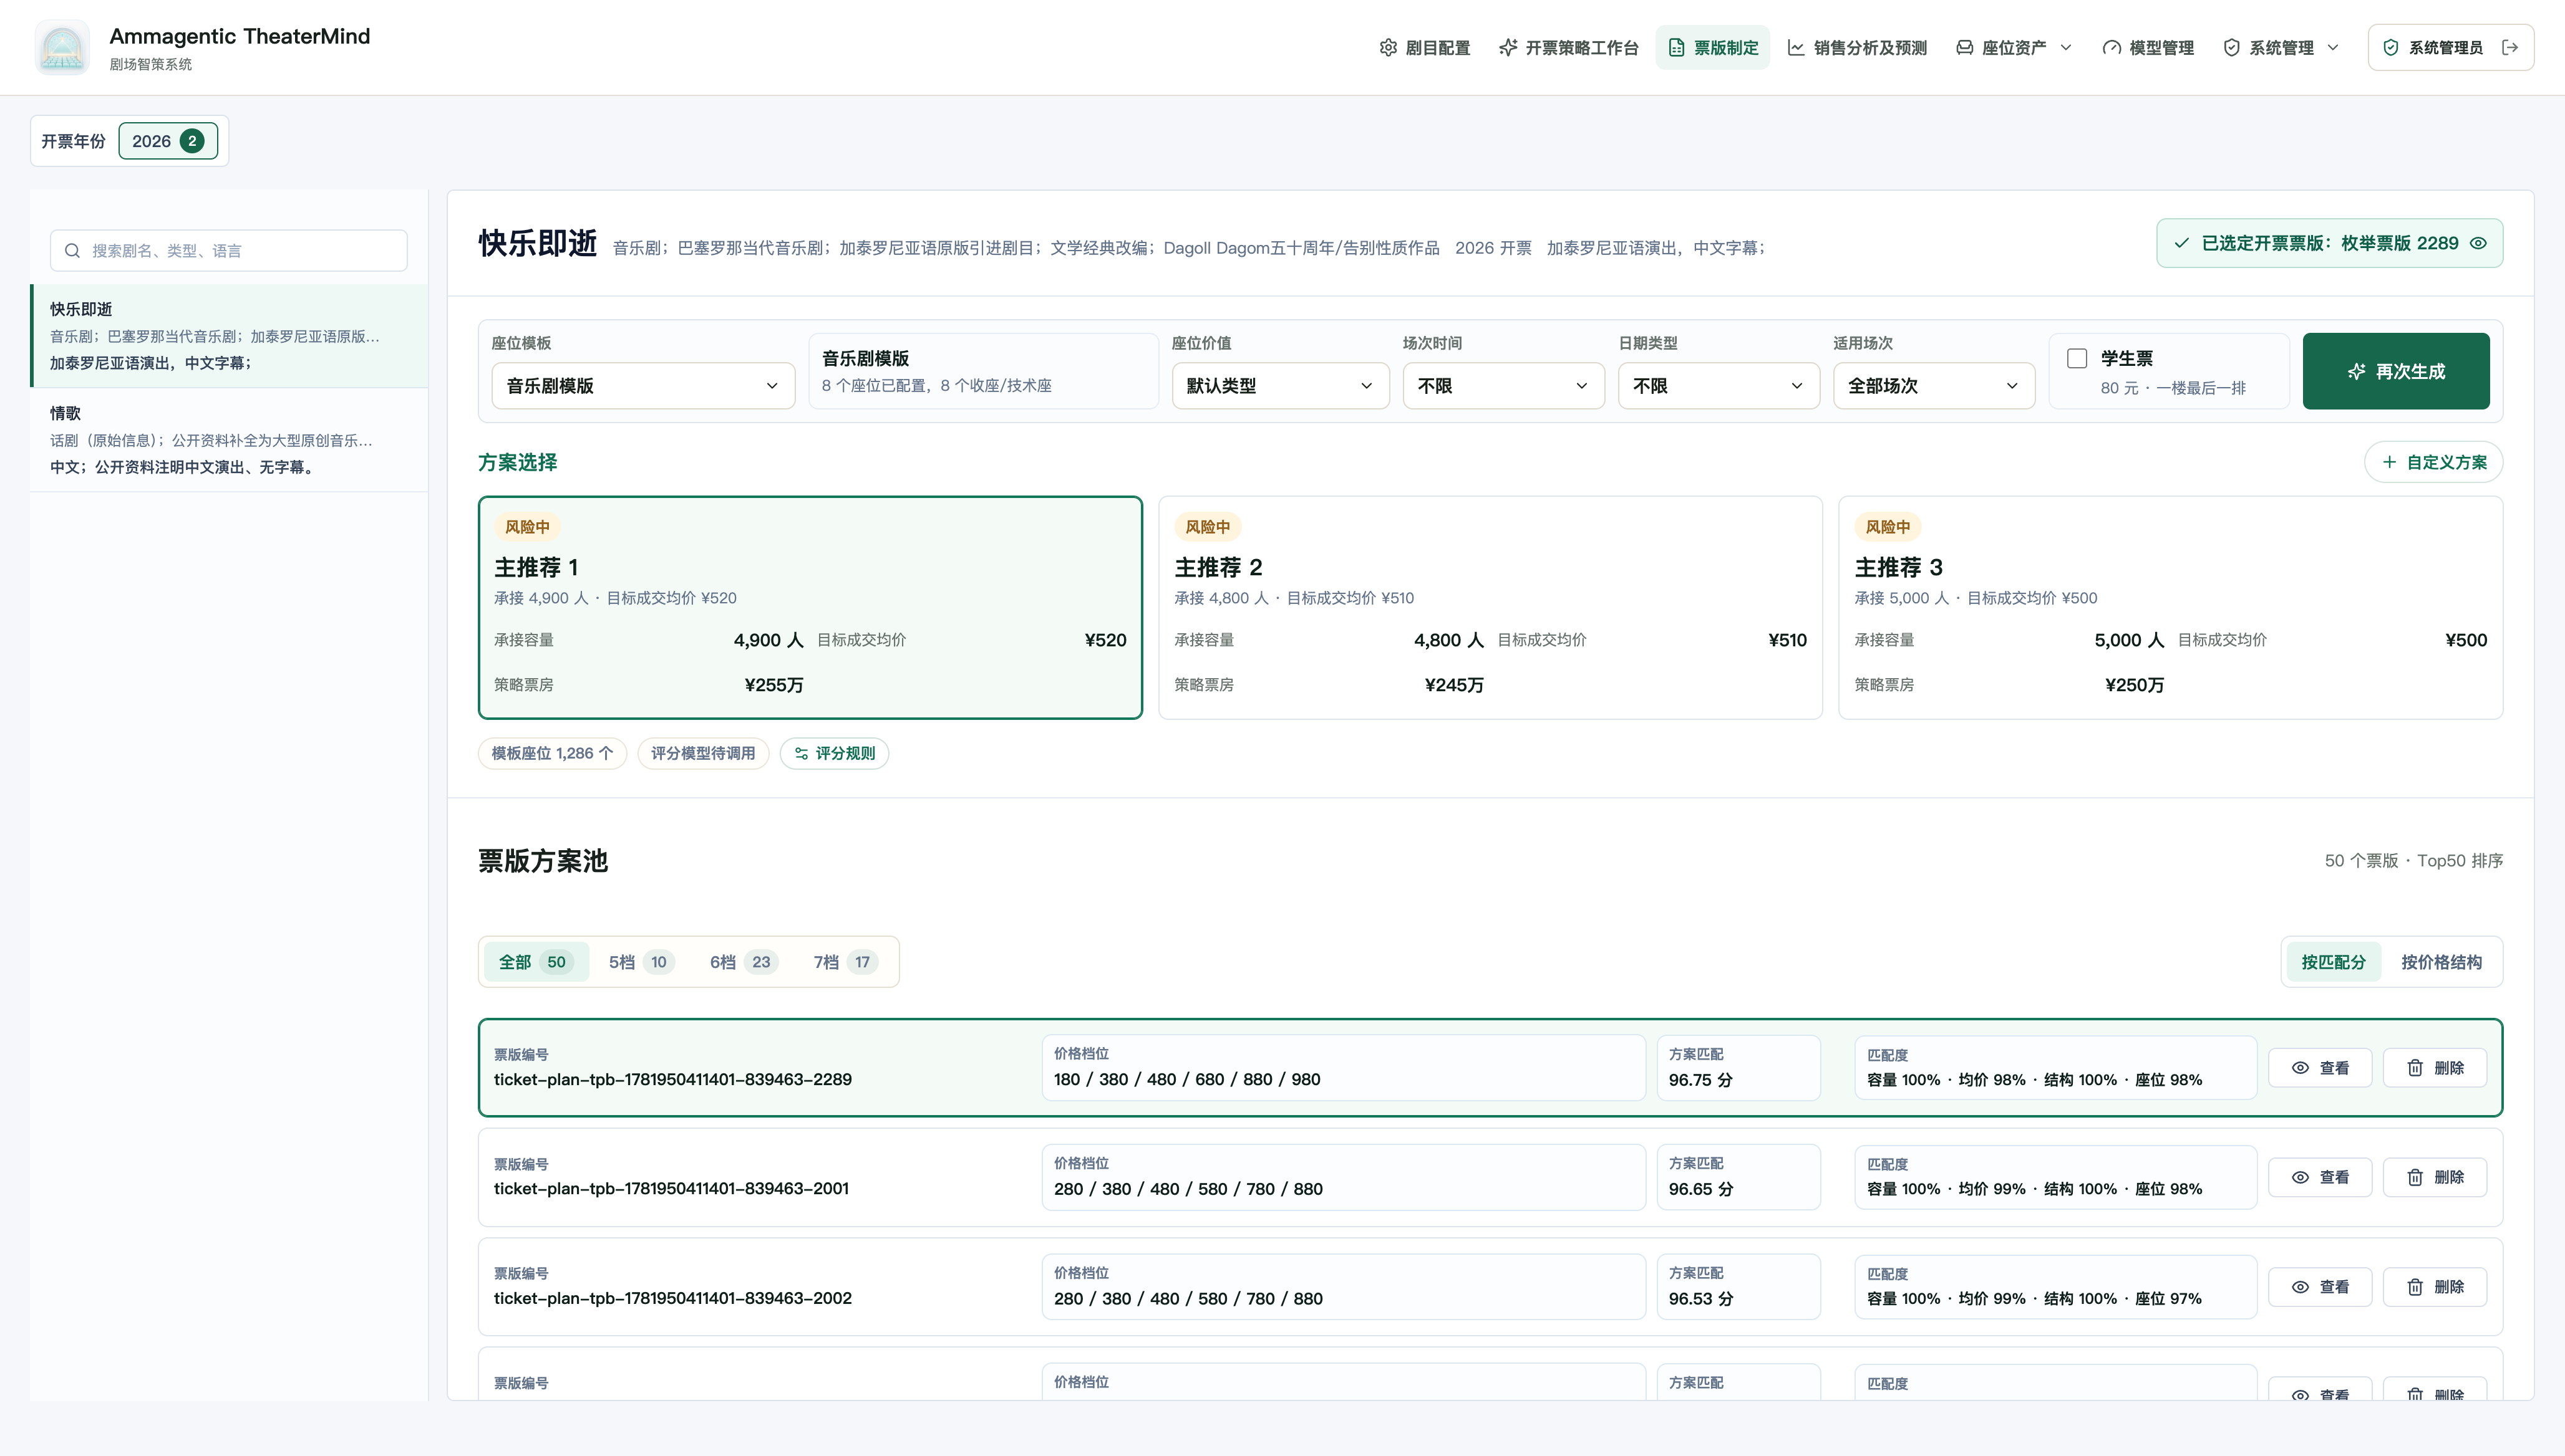
Task: Click the trash icon in row 2002
Action: [2415, 1287]
